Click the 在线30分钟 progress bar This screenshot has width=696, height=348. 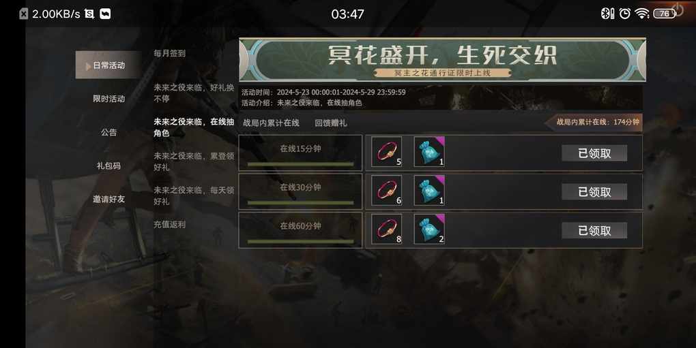(x=300, y=203)
